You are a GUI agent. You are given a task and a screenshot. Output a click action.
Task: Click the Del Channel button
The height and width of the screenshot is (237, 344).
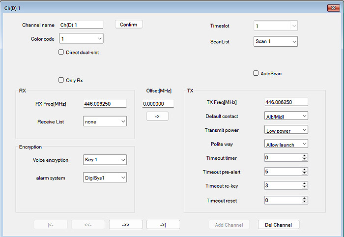pos(279,225)
